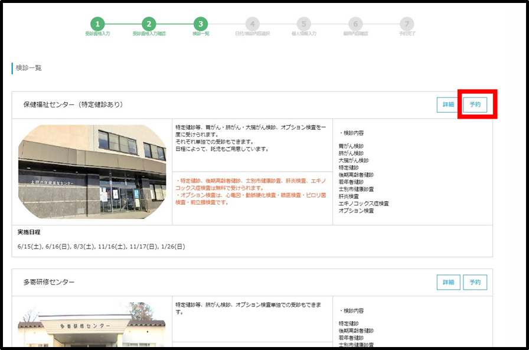This screenshot has height=350, width=529.
Task: Click step 3 circle 検診一覧
Action: tap(201, 24)
